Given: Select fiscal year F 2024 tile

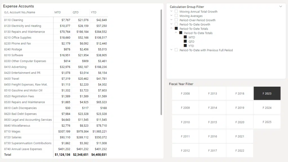Looking at the screenshot, I should pos(267,108).
